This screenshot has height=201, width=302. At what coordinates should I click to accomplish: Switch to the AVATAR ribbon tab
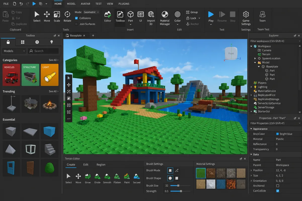(86, 4)
